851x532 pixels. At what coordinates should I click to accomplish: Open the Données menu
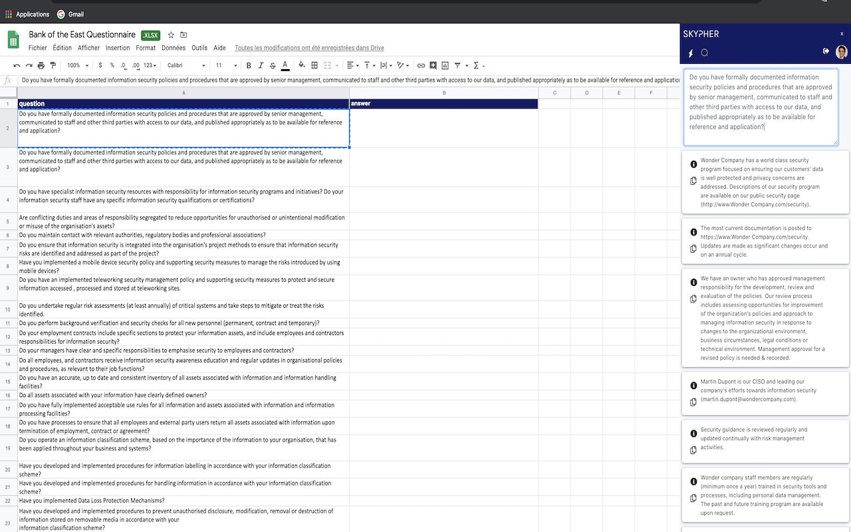[x=174, y=48]
